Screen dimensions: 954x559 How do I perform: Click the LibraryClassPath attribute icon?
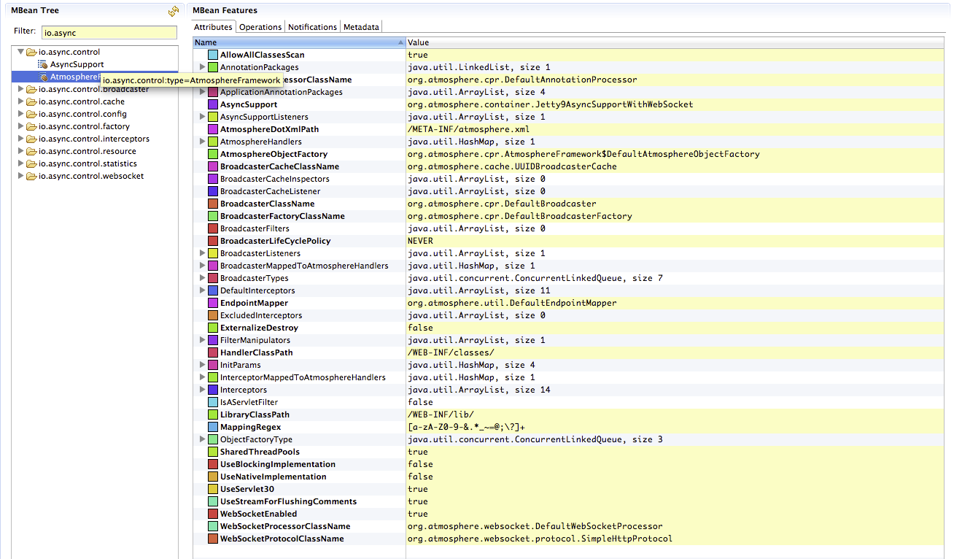click(x=213, y=415)
